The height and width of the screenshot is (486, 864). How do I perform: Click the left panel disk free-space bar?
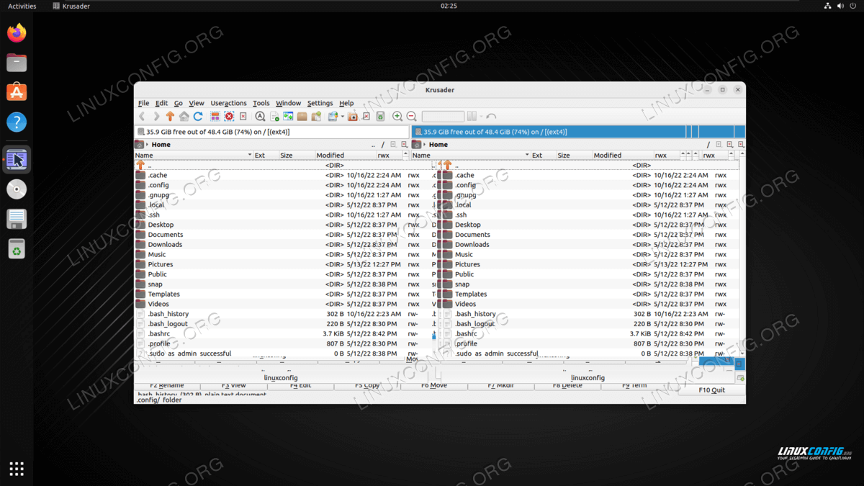coord(272,132)
